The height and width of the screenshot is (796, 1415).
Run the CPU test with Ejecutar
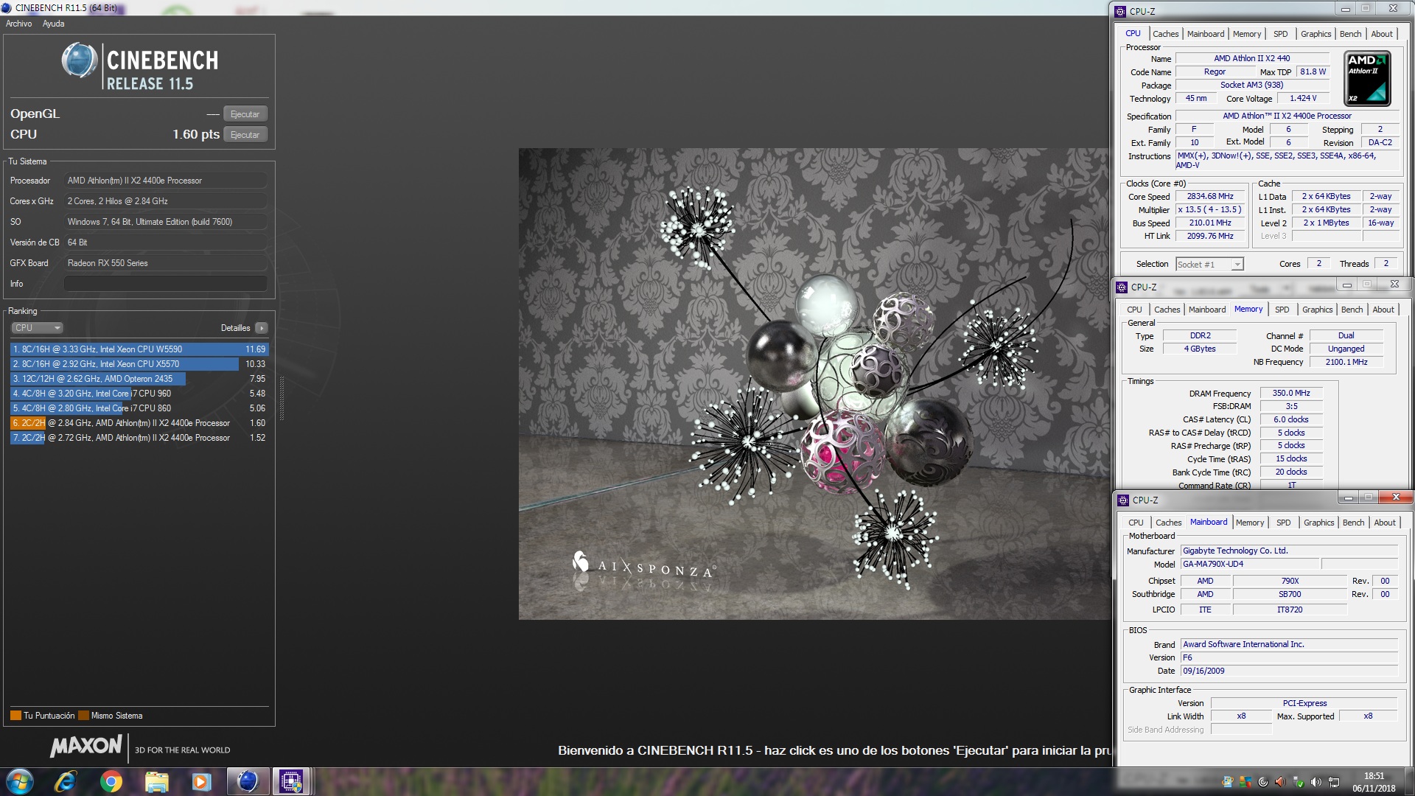pos(245,135)
